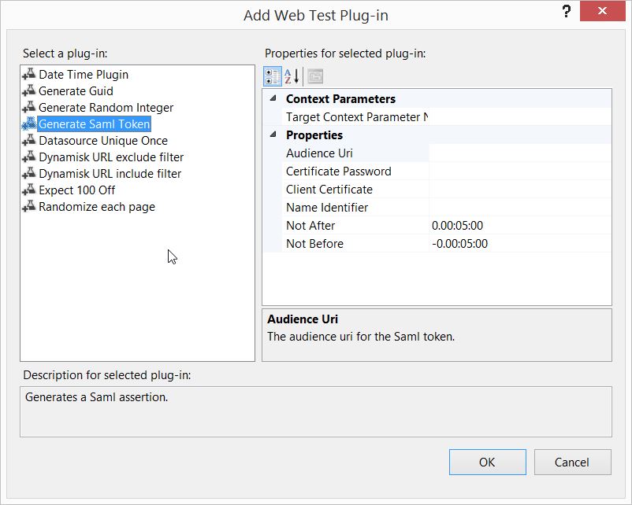
Task: Click the Name Identifier value field
Action: 520,207
